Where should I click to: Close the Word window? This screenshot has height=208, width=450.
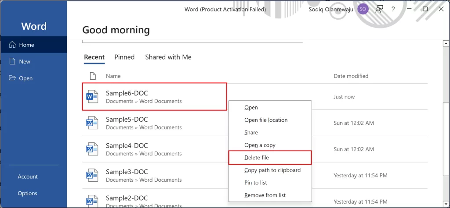(441, 9)
